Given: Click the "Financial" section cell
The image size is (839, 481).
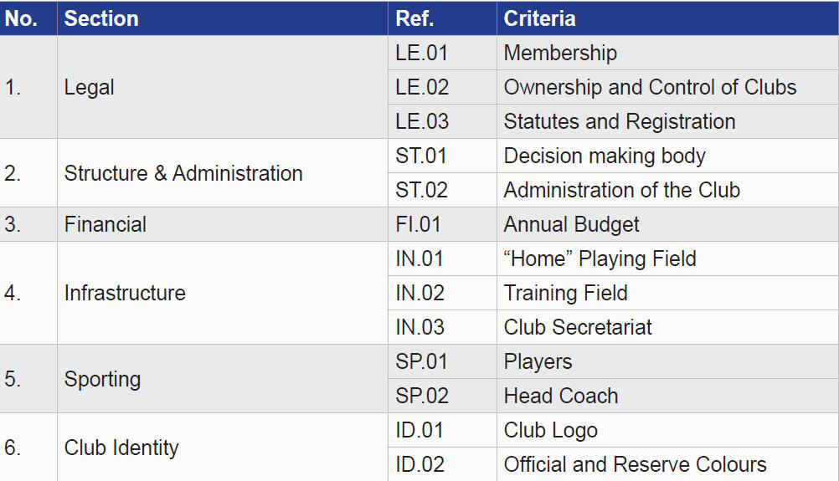Looking at the screenshot, I should tap(106, 224).
